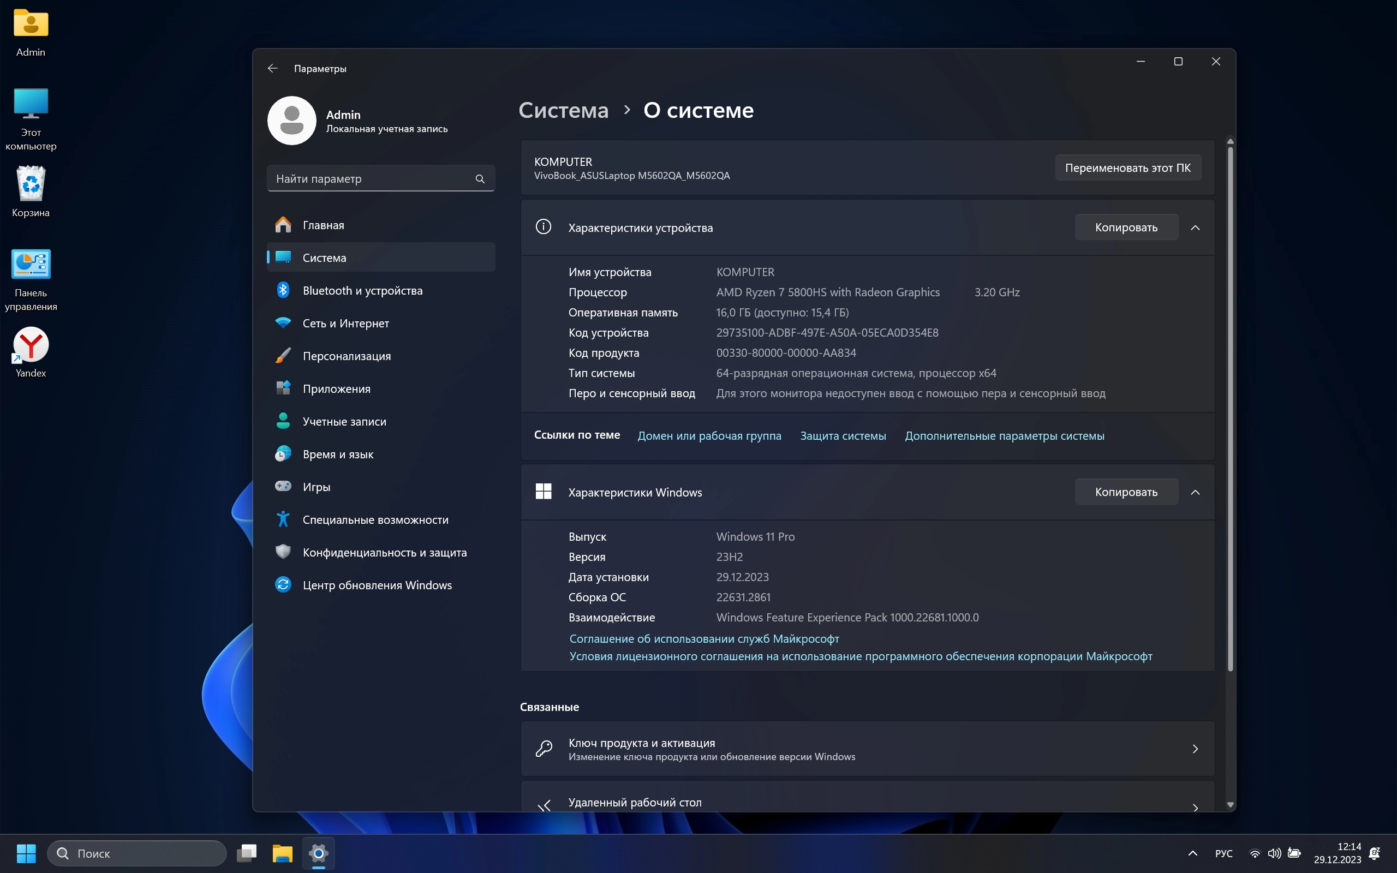The height and width of the screenshot is (873, 1397).
Task: Collapse Характеристики Windows section chevron
Action: tap(1196, 492)
